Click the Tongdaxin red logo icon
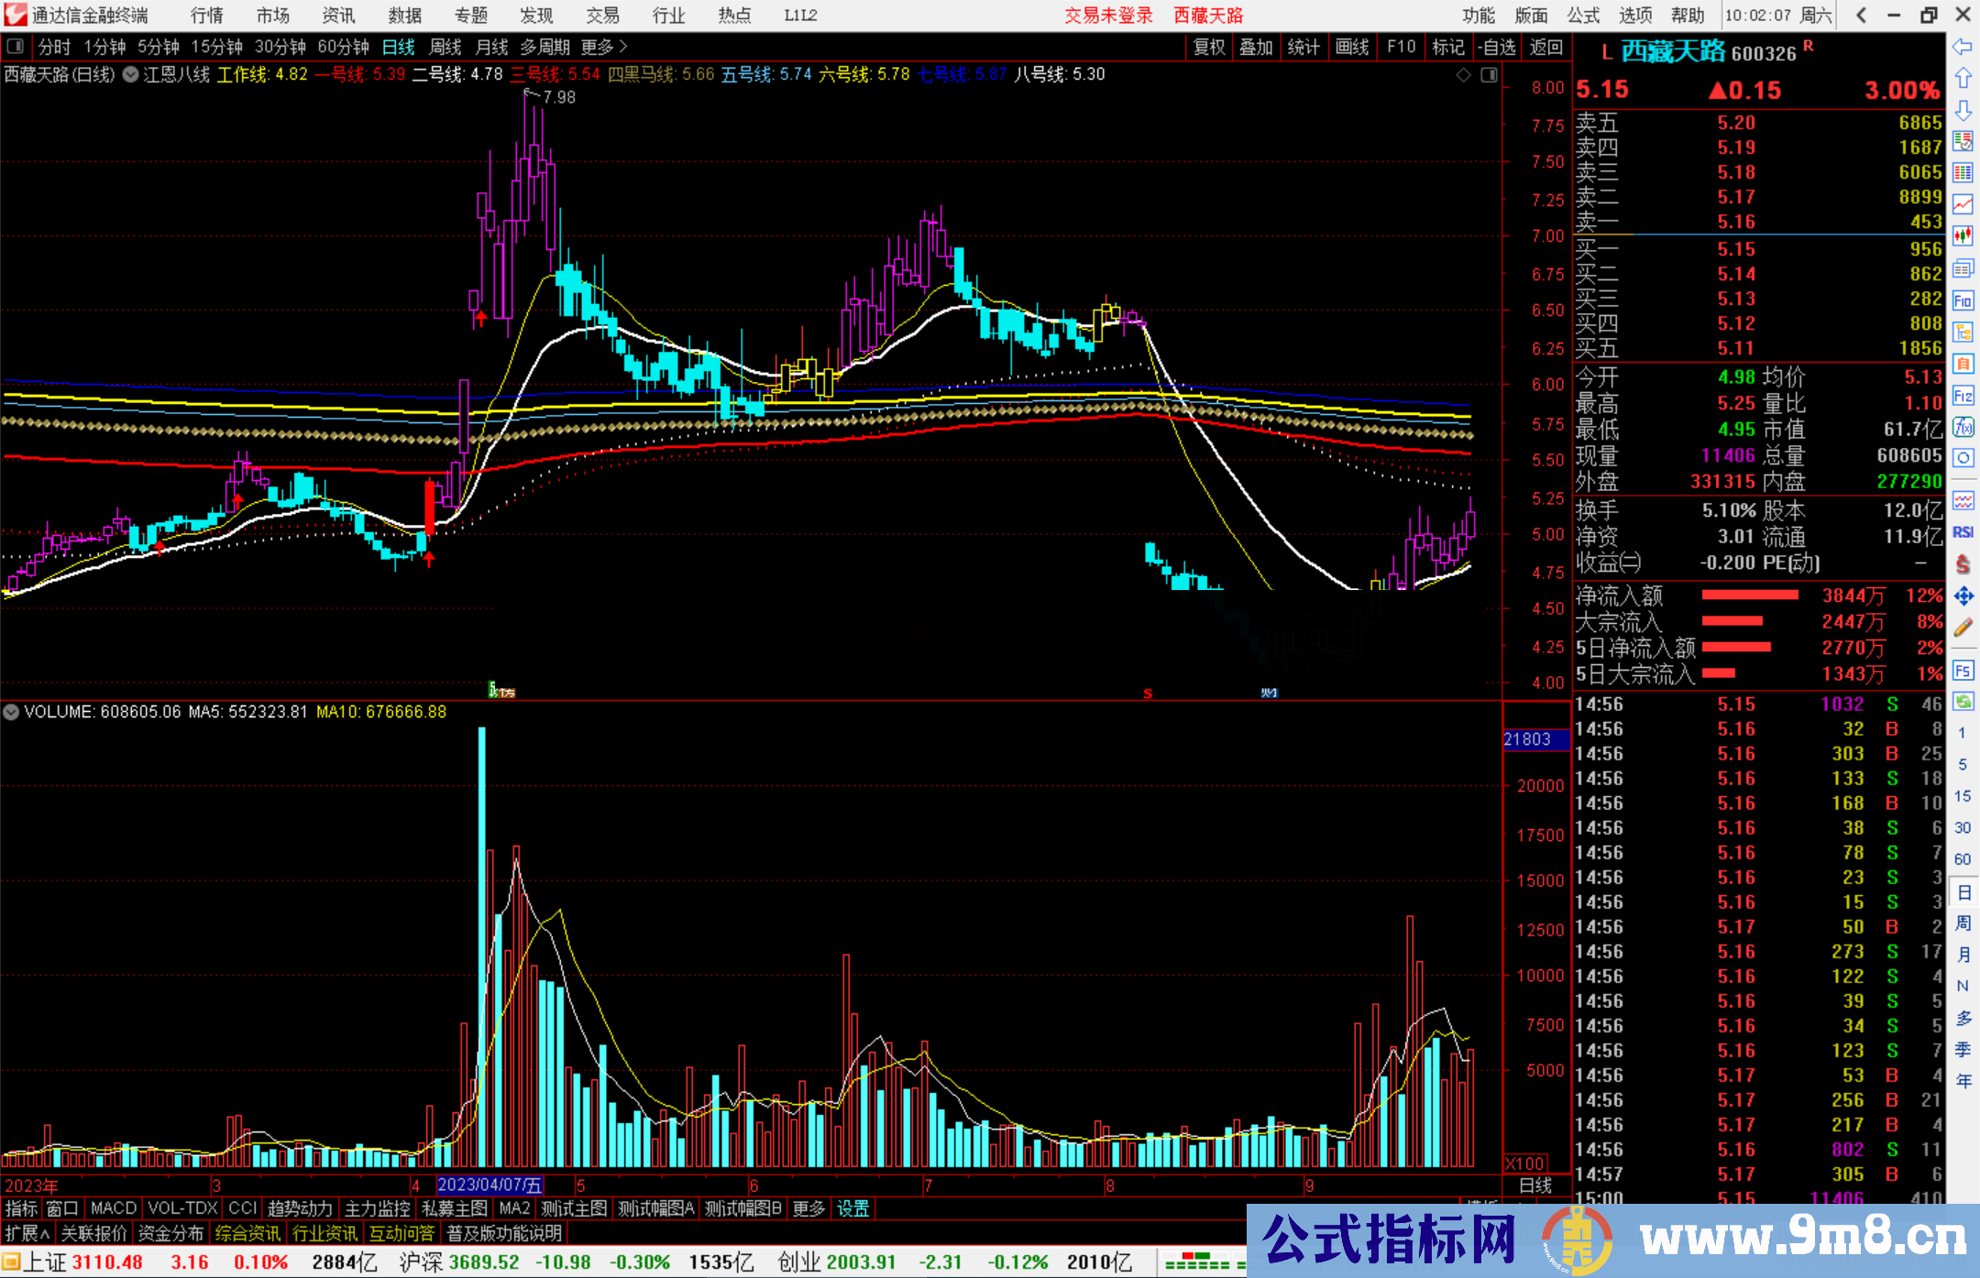Image resolution: width=1980 pixels, height=1278 pixels. click(x=16, y=15)
